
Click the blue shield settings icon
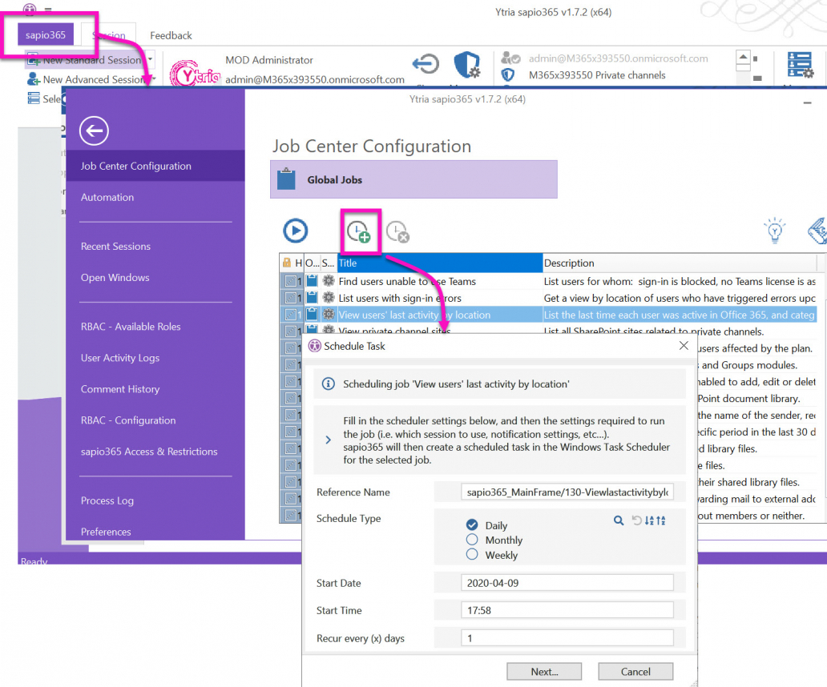(x=467, y=65)
